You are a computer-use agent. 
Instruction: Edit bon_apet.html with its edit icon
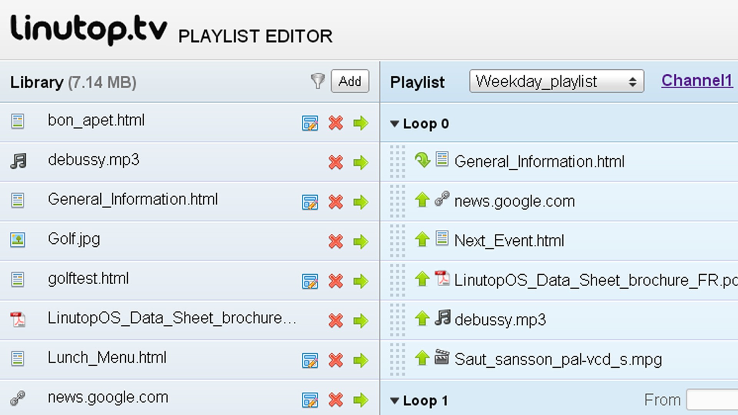[x=310, y=123]
